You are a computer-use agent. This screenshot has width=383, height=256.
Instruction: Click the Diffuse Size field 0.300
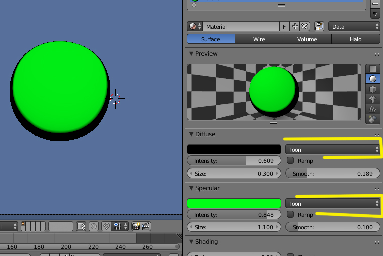click(234, 174)
